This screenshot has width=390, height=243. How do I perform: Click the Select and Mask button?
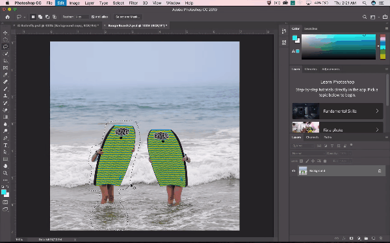click(128, 17)
